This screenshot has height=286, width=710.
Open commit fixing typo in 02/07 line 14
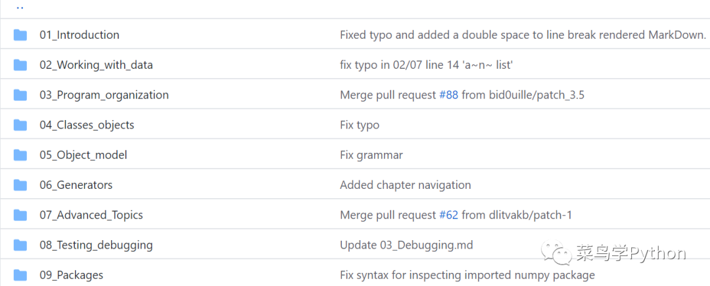[x=426, y=65]
